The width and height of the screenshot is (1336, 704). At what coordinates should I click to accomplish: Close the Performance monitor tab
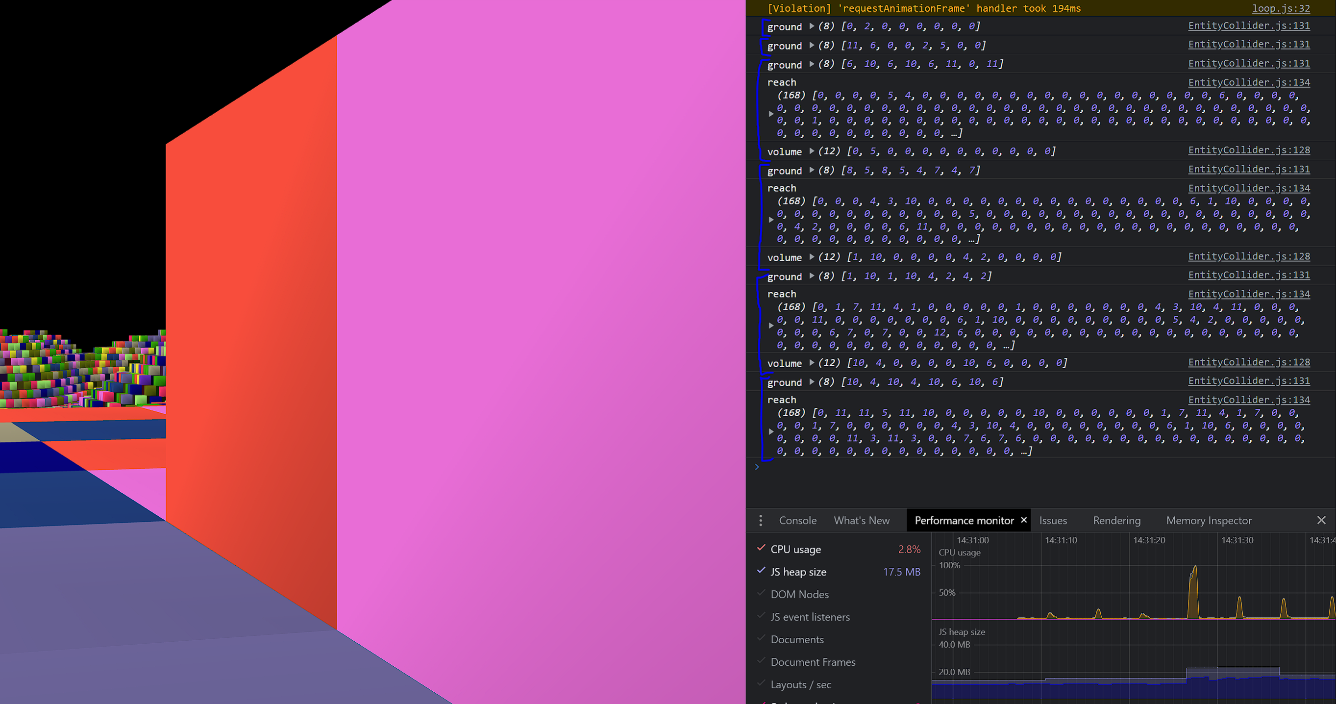[x=1023, y=520]
